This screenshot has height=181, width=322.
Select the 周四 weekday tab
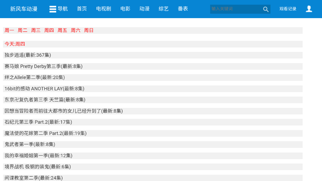click(49, 30)
